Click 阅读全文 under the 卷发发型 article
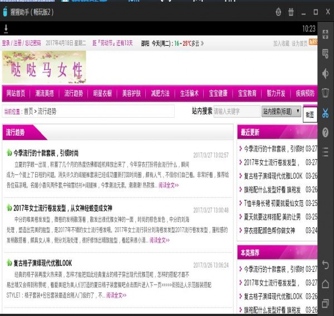This screenshot has width=334, height=316. [x=159, y=240]
